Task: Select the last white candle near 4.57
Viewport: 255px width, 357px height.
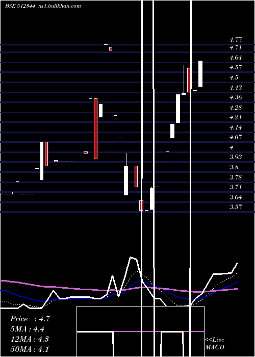Action: 200,73
